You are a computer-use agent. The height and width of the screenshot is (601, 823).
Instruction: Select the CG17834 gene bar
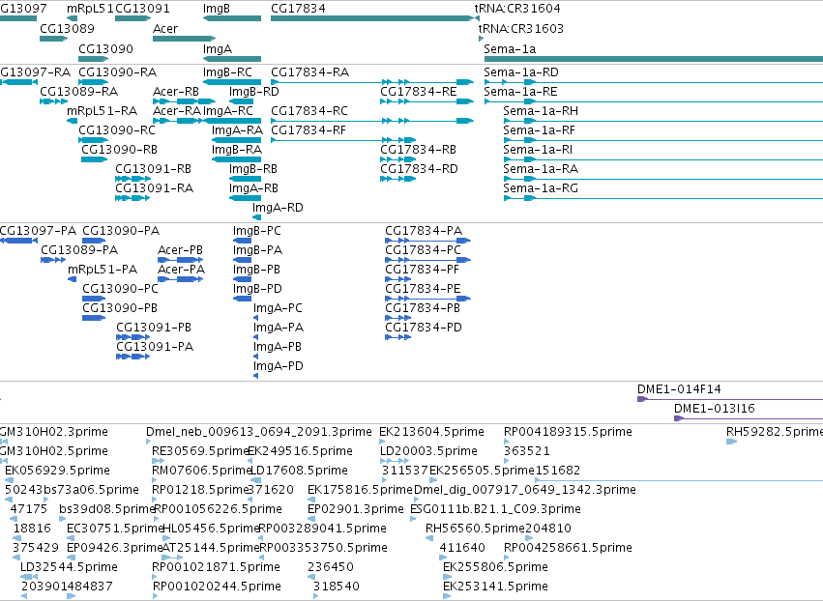click(x=372, y=18)
